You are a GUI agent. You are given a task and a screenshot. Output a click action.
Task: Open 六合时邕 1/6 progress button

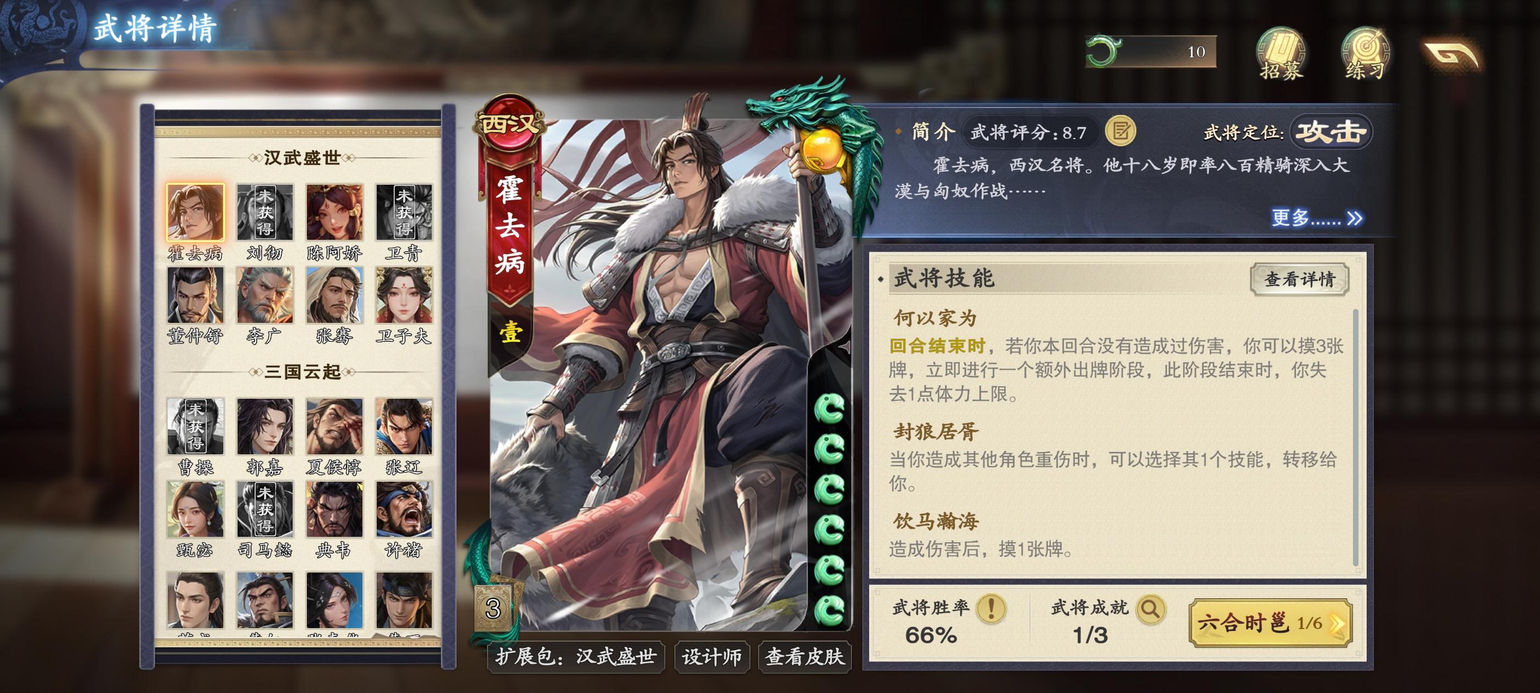click(1271, 623)
